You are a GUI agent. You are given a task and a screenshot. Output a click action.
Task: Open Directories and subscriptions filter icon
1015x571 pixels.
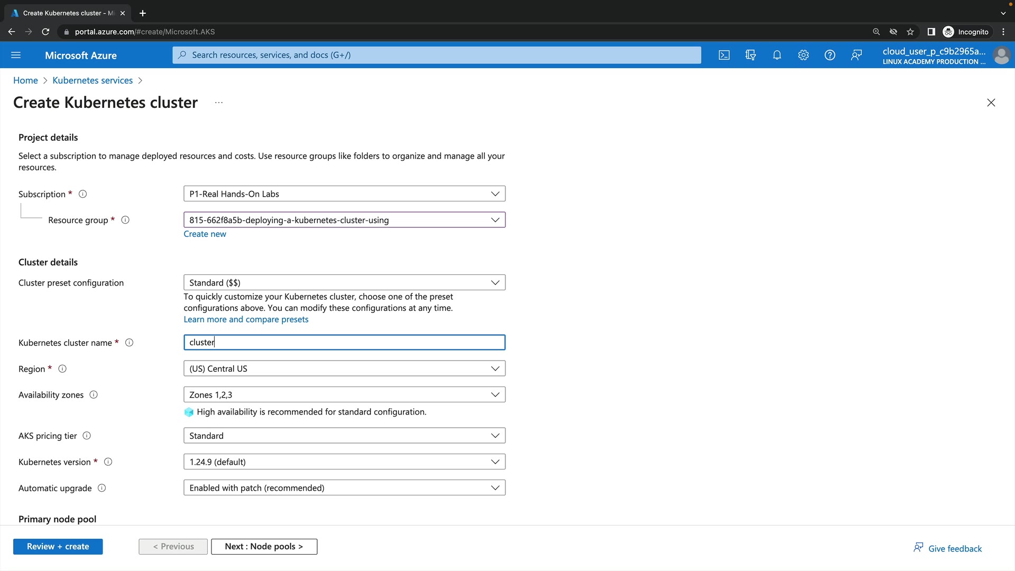click(x=751, y=55)
